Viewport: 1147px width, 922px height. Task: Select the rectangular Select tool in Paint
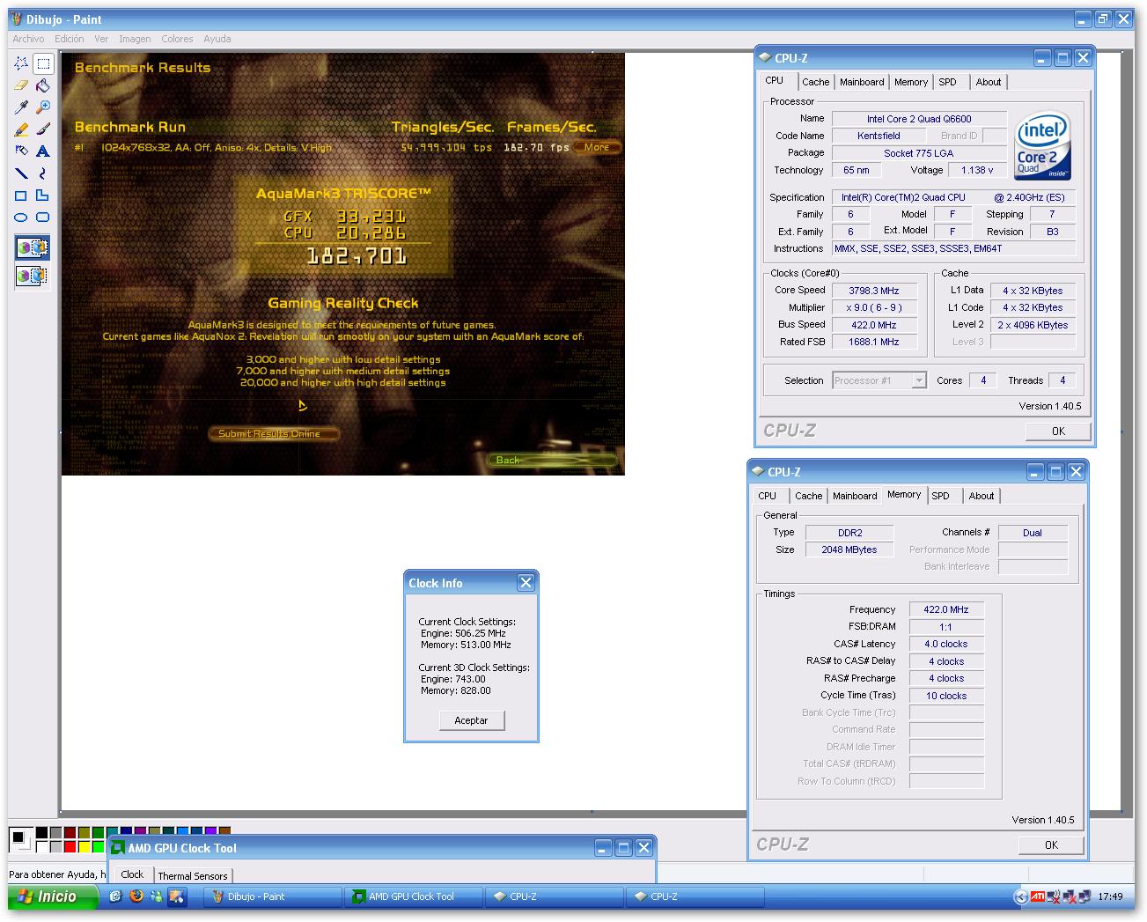click(x=43, y=63)
